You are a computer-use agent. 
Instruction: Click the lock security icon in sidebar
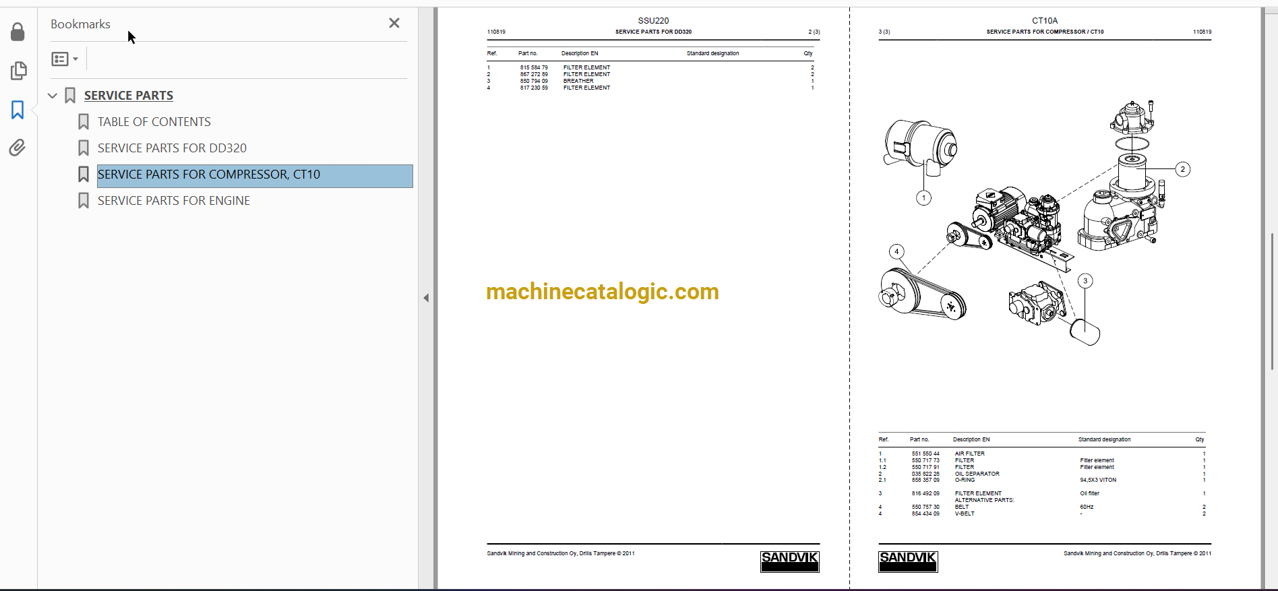click(x=18, y=32)
